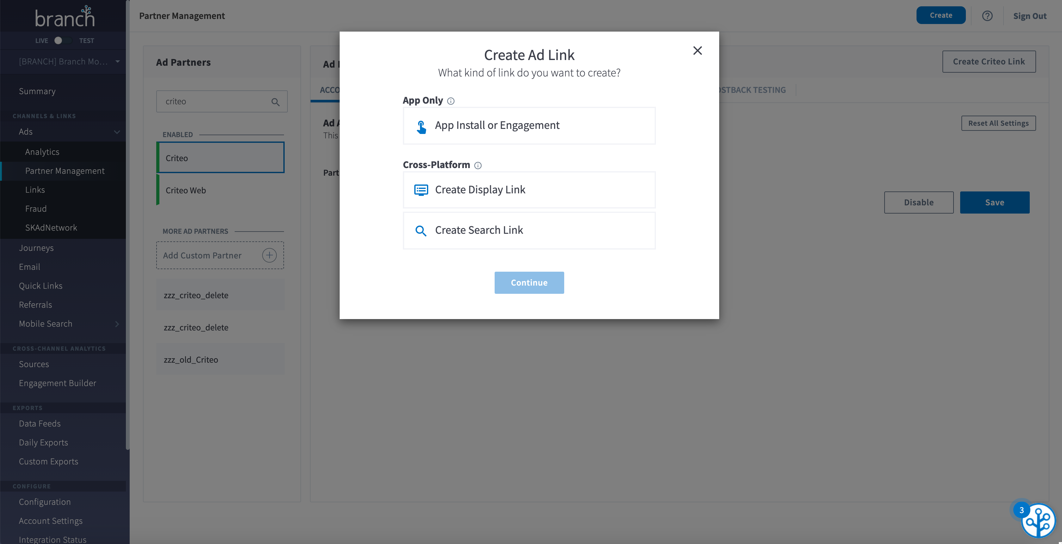Open the Branch app selector dropdown
Image resolution: width=1062 pixels, height=544 pixels.
(69, 61)
